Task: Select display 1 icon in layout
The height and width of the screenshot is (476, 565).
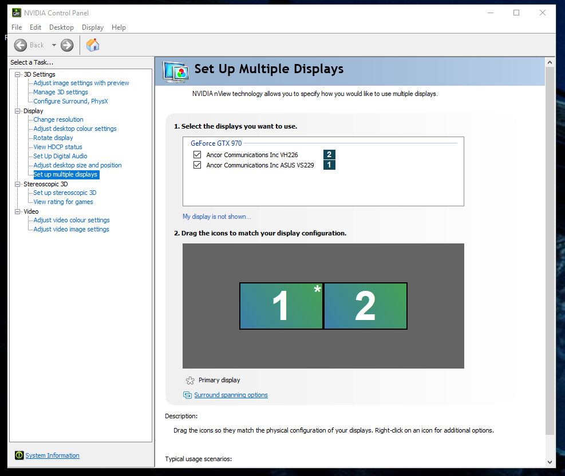Action: pyautogui.click(x=281, y=306)
